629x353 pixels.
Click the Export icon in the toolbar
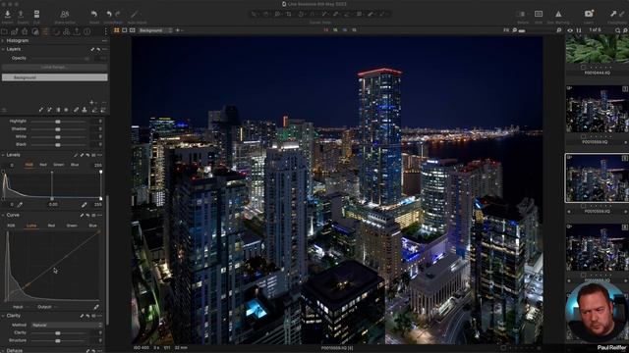click(x=21, y=14)
